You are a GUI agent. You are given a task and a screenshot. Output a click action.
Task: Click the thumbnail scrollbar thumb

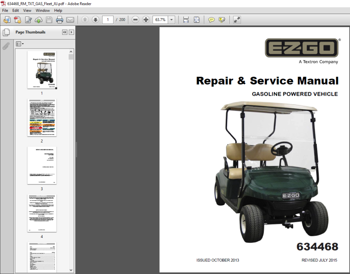(71, 57)
